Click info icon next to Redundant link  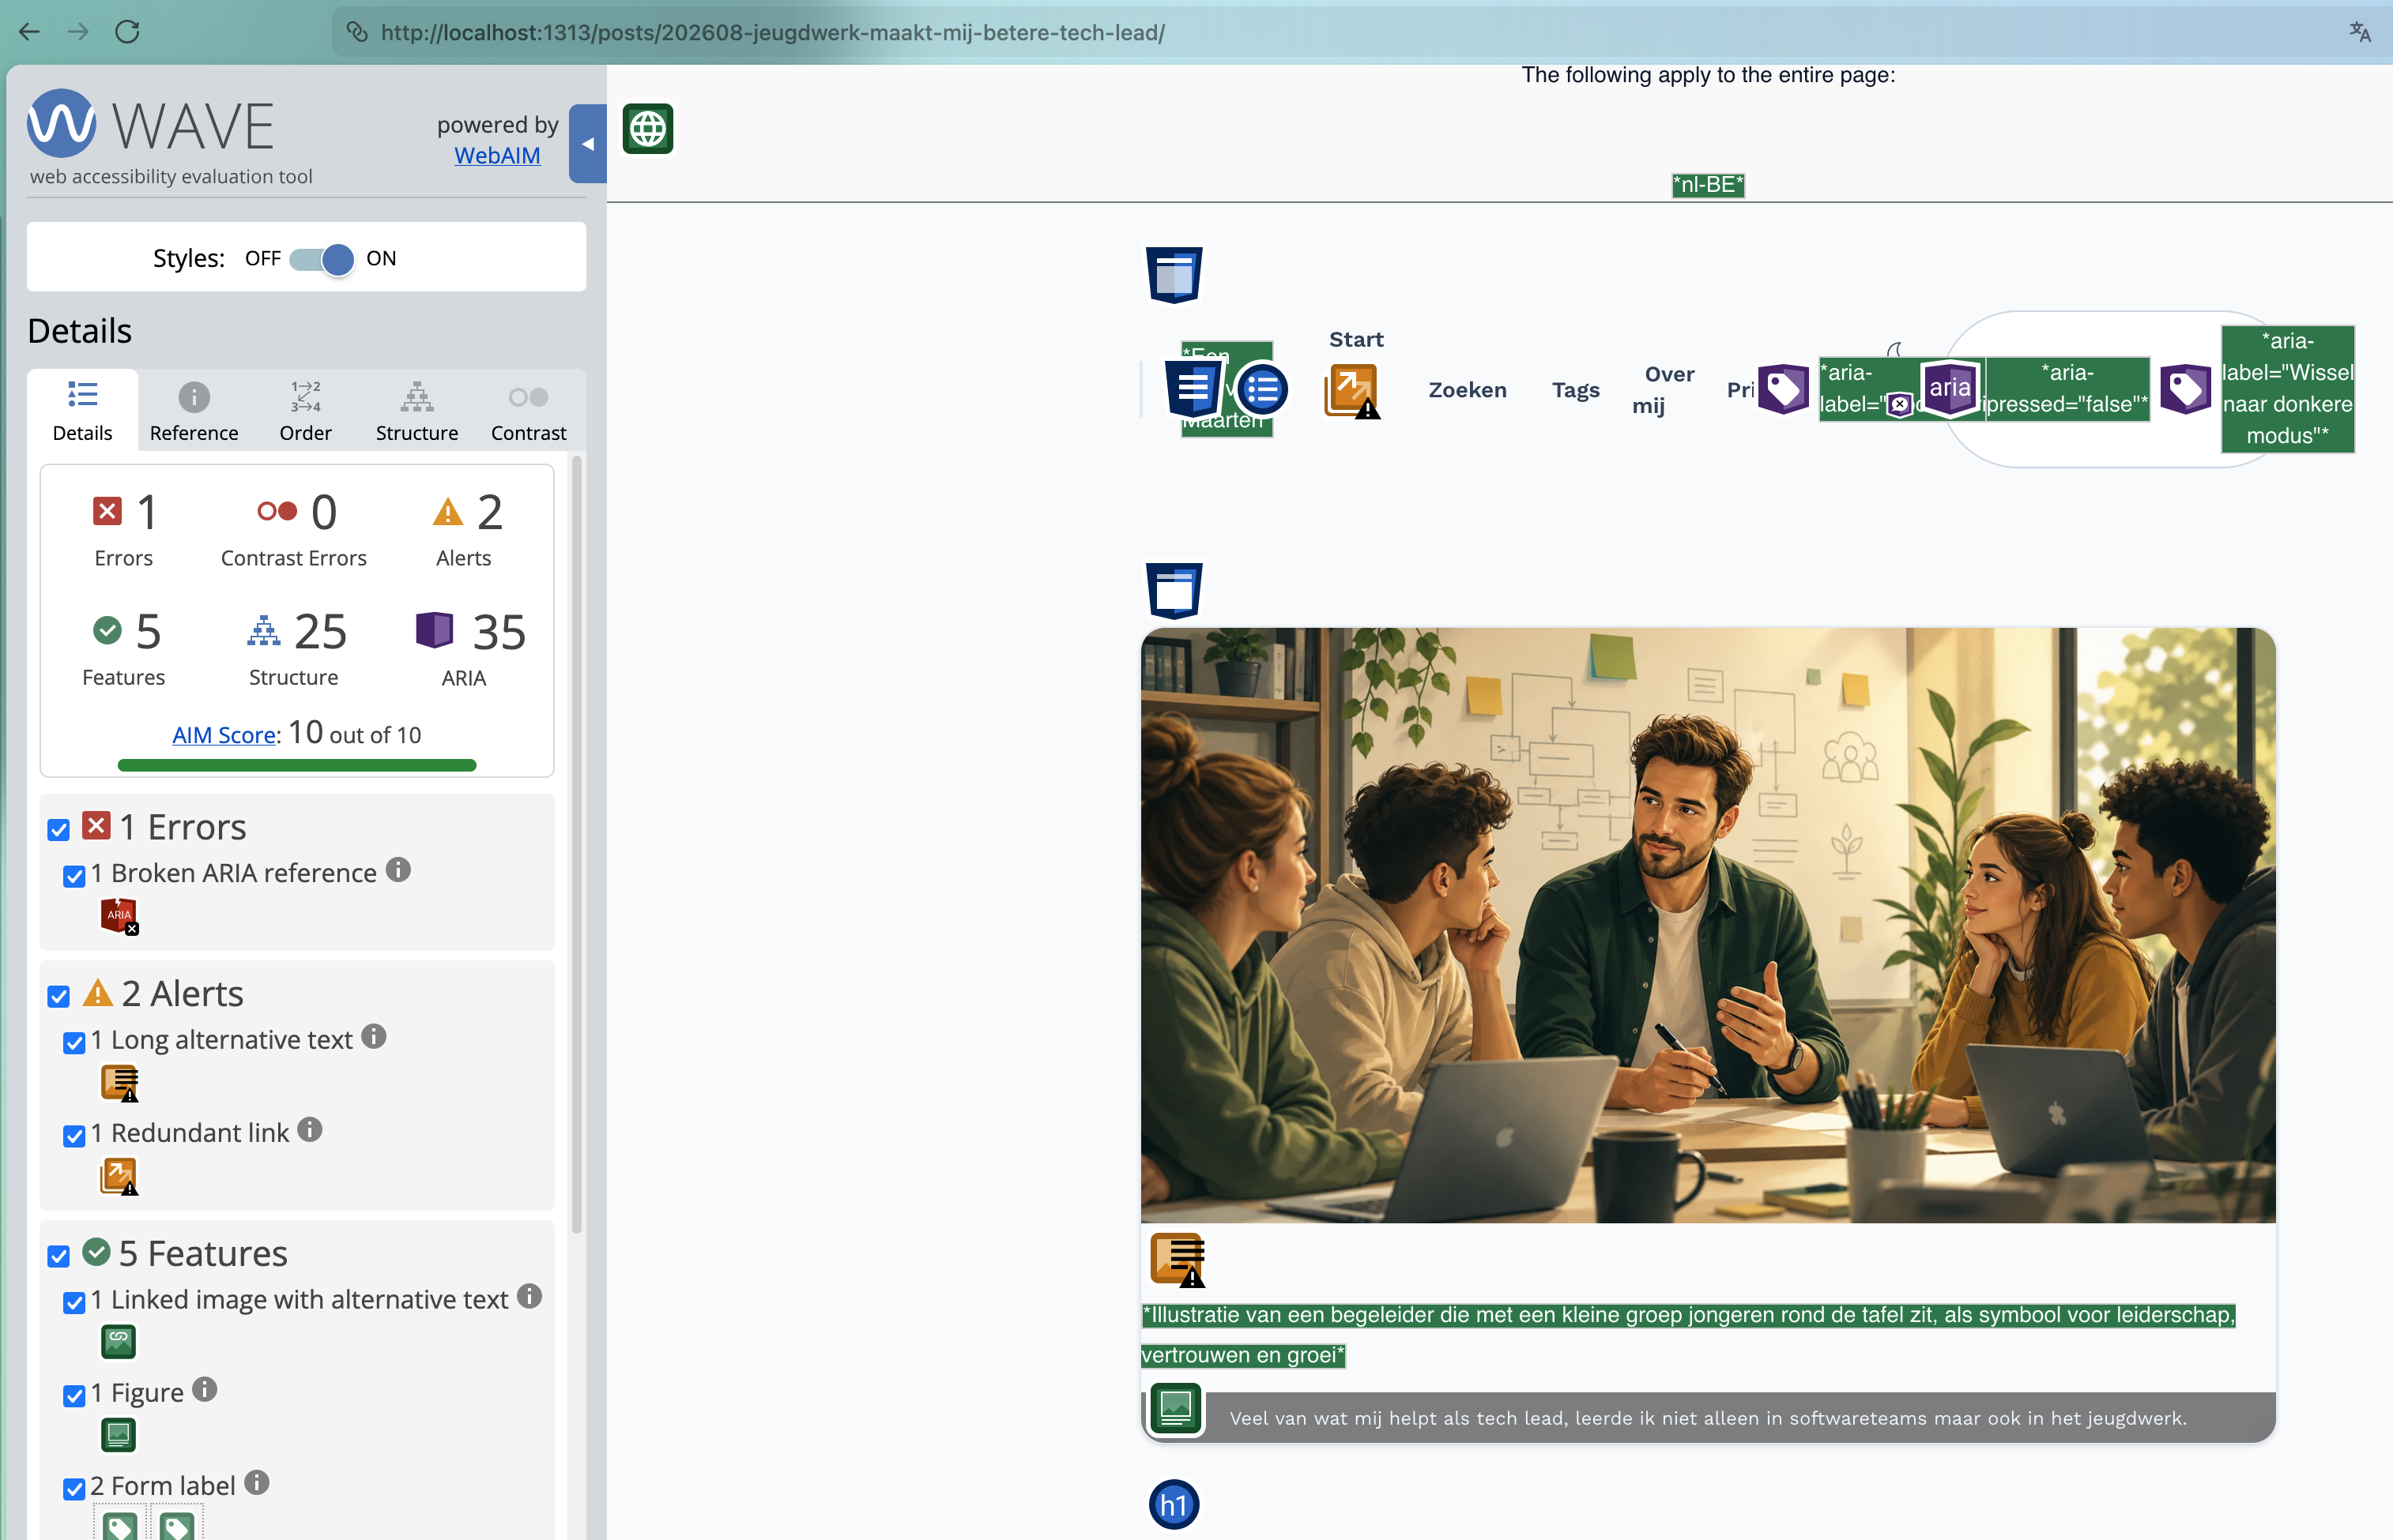(x=310, y=1130)
